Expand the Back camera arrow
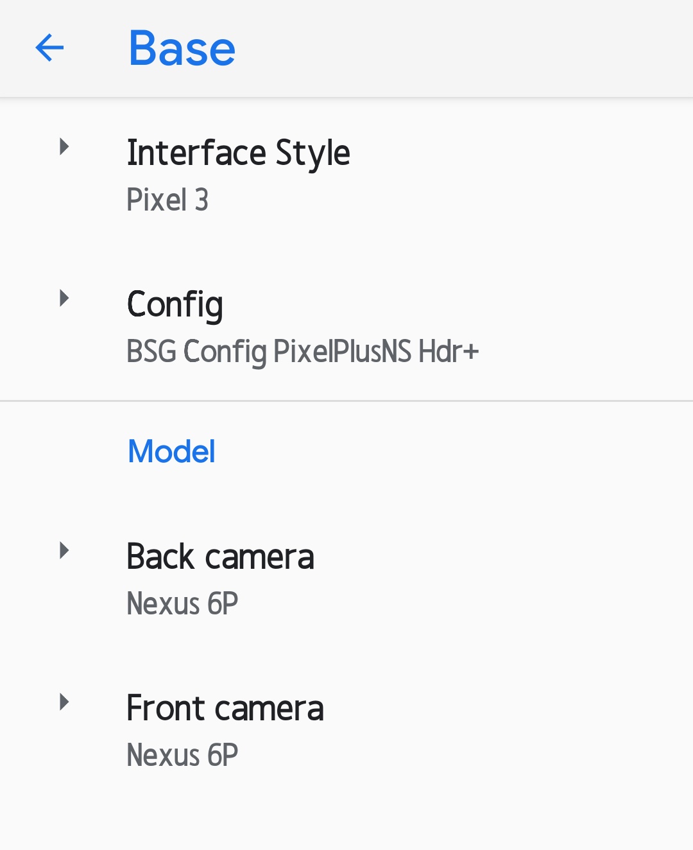 64,551
